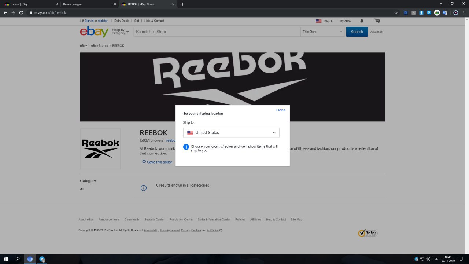Open Seller Information Center link
The height and width of the screenshot is (264, 469).
214,220
